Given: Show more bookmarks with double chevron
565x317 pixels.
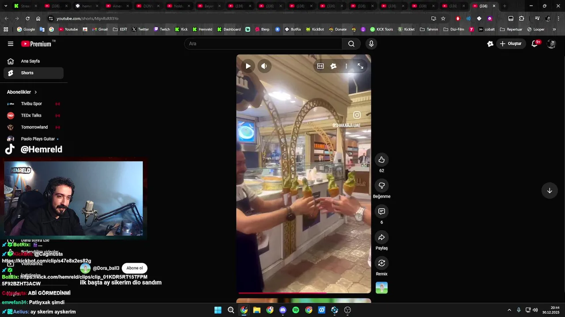Looking at the screenshot, I should click(555, 29).
